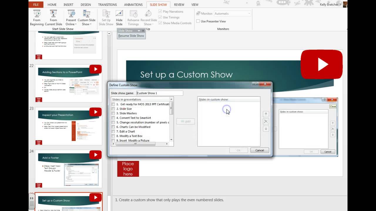The width and height of the screenshot is (376, 211).
Task: Click slide list scroll up arrow
Action: (x=172, y=100)
